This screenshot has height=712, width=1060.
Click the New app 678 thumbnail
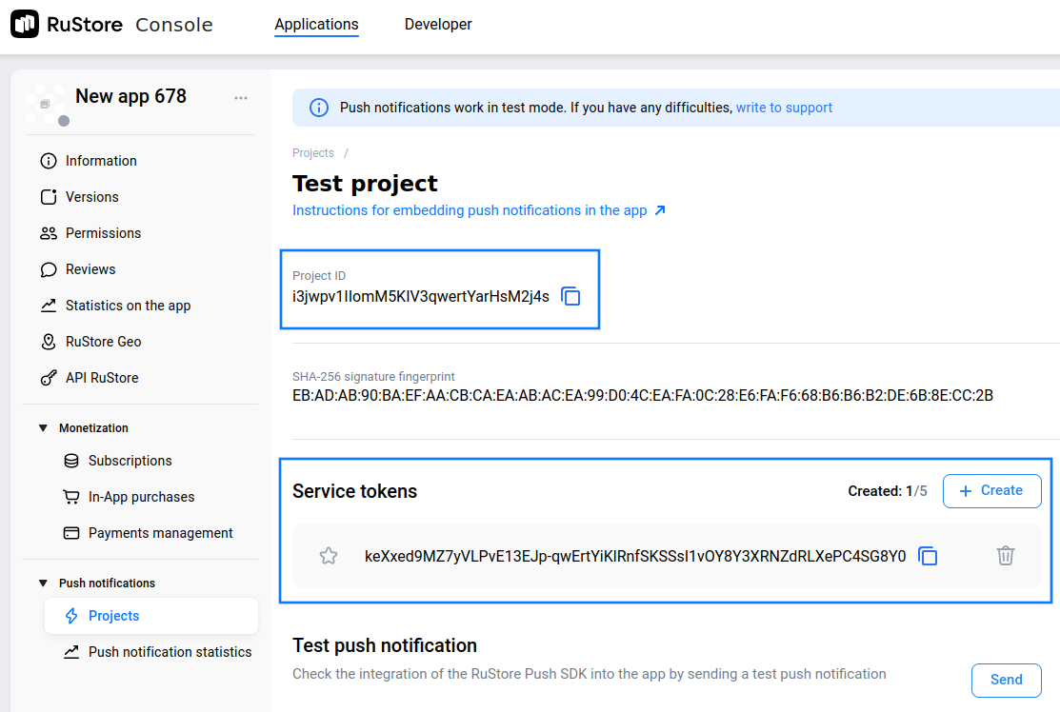(45, 104)
